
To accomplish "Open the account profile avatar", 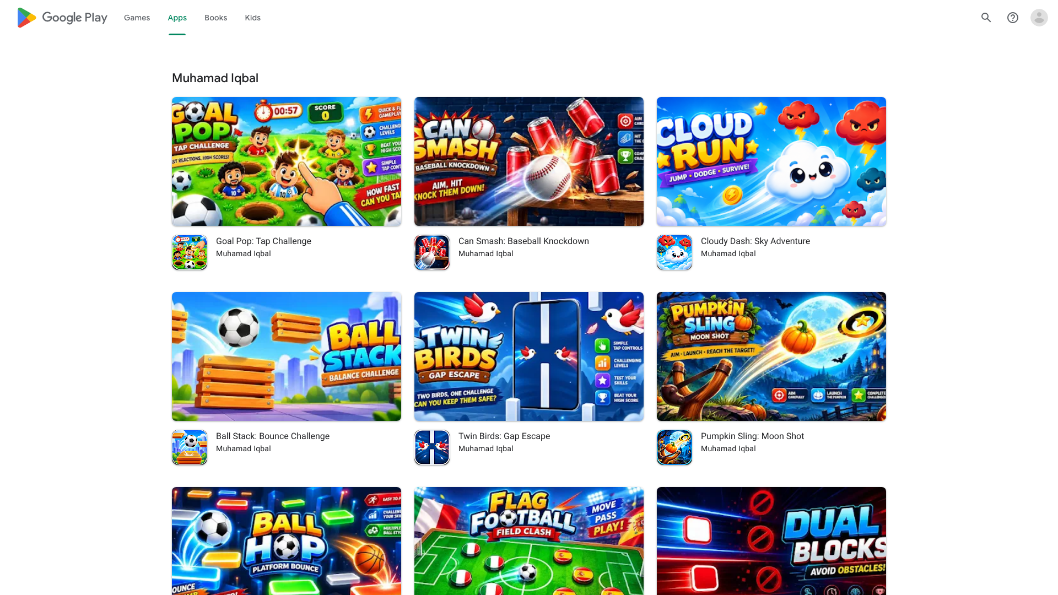I will (x=1039, y=18).
